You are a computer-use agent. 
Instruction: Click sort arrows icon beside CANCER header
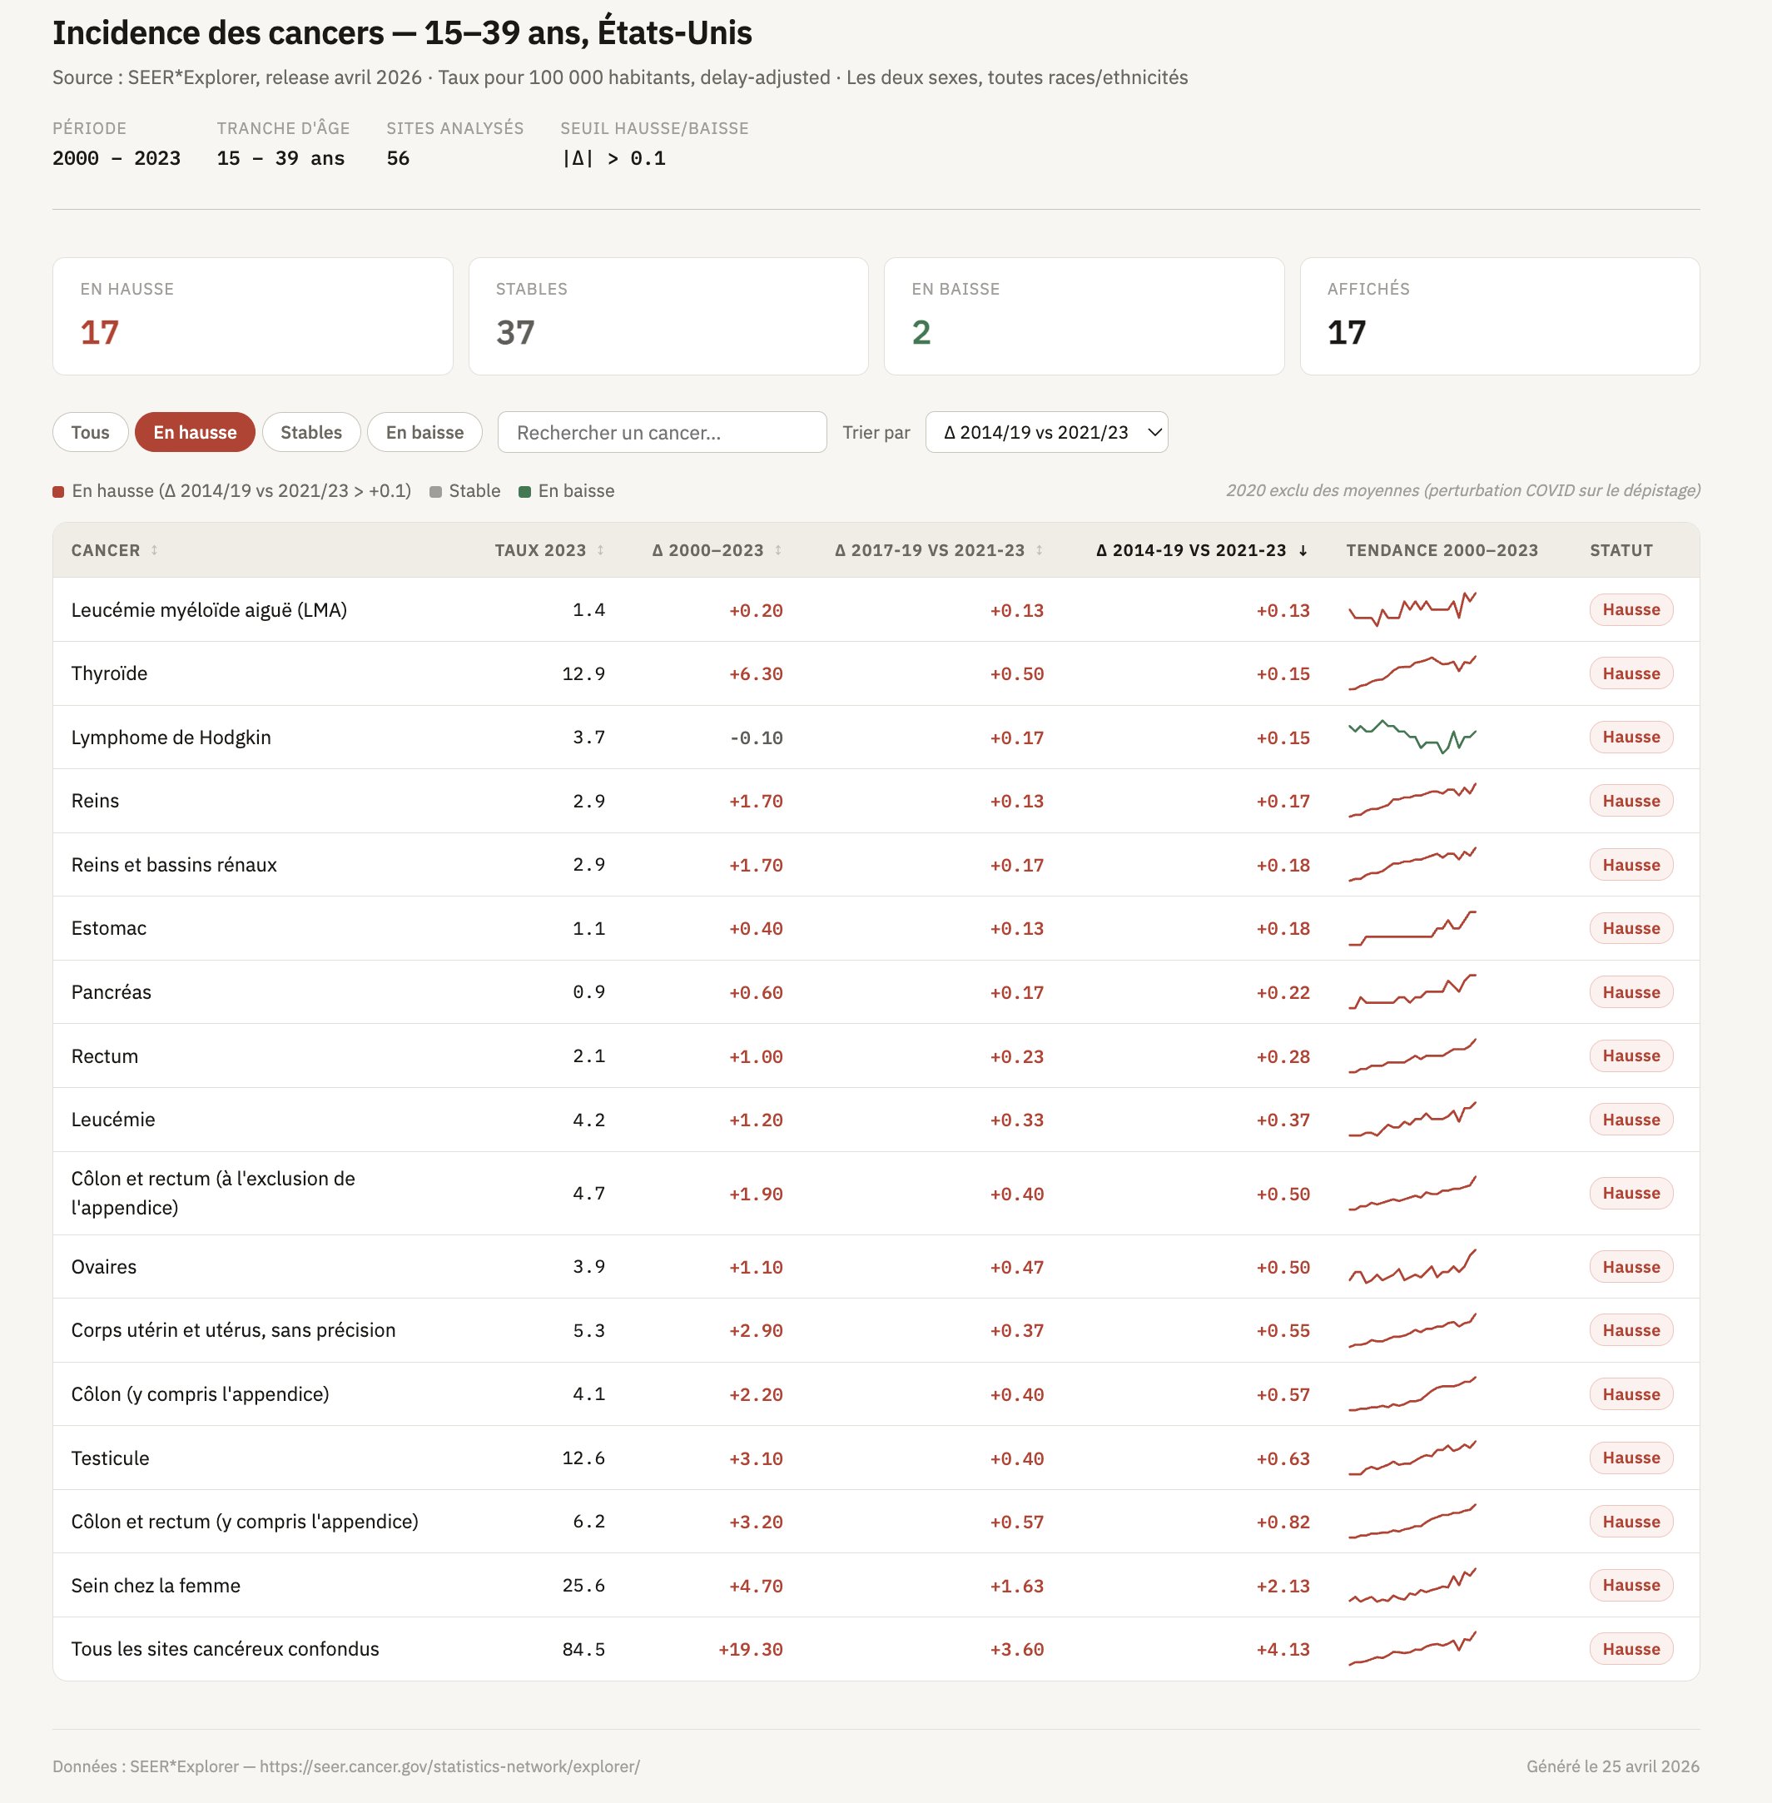pos(155,550)
